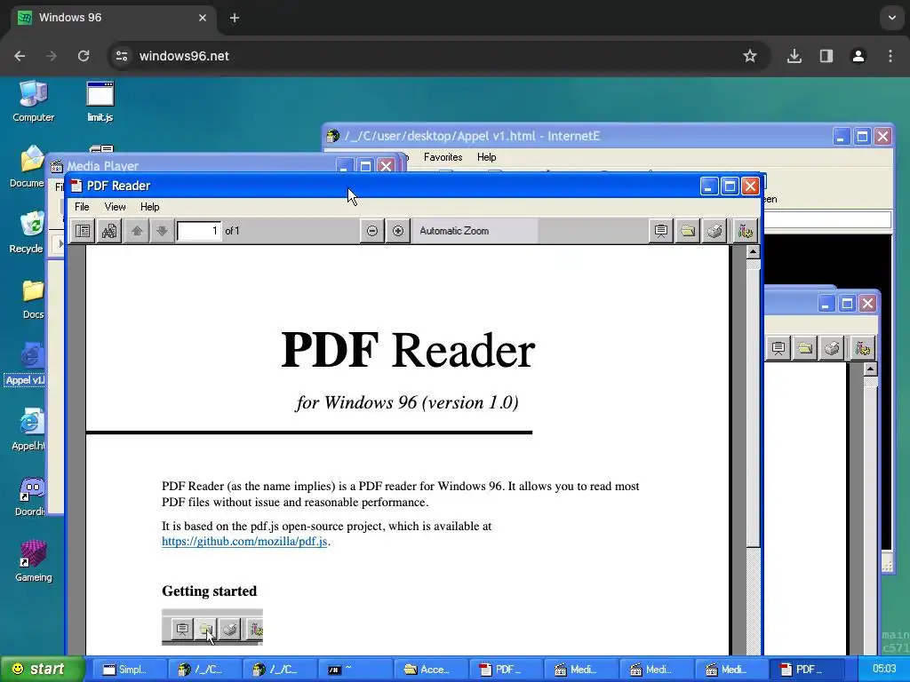Click the "PDF Reader" document title text
This screenshot has width=910, height=682.
[408, 350]
